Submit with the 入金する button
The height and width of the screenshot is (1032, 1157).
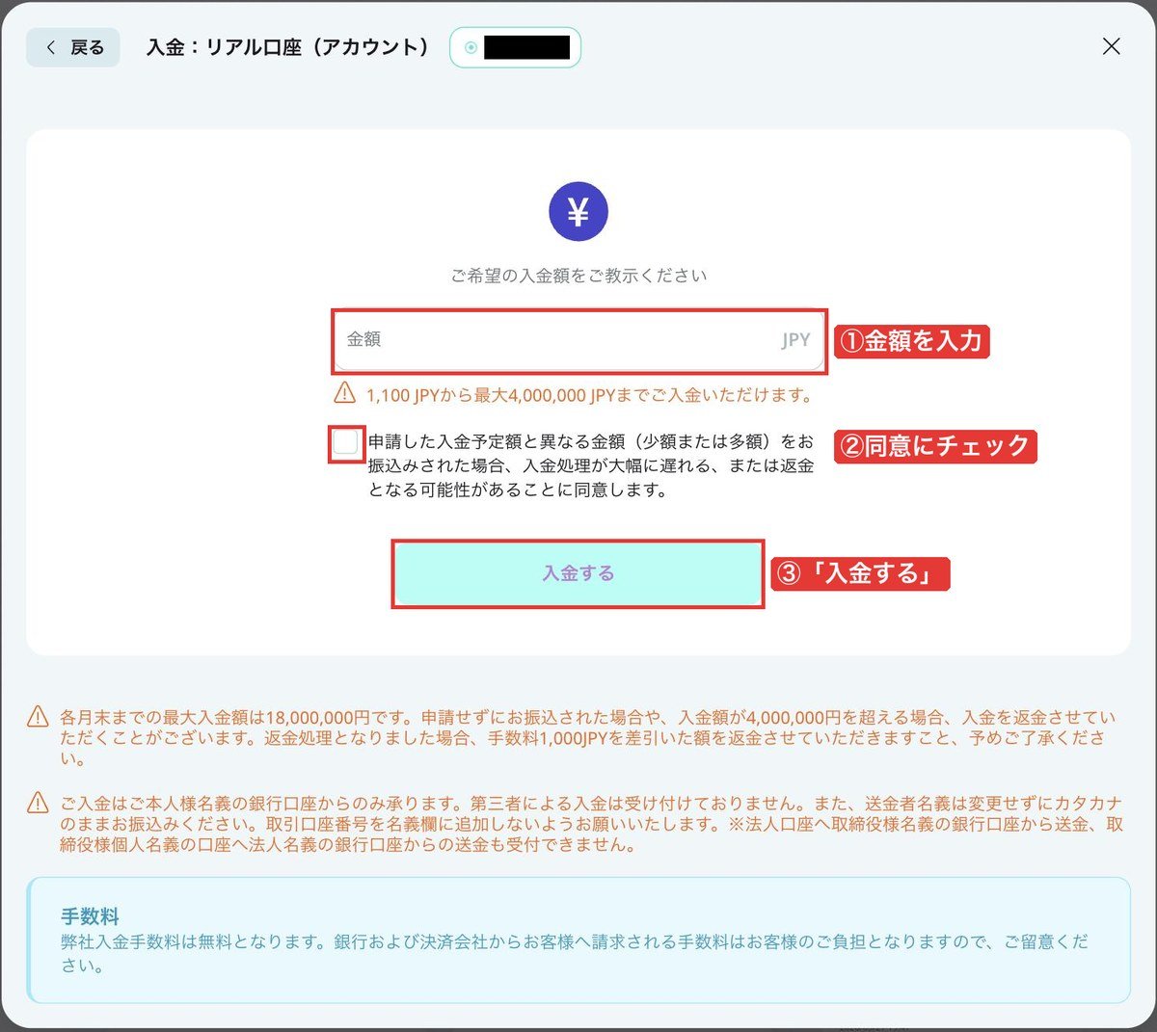click(578, 573)
